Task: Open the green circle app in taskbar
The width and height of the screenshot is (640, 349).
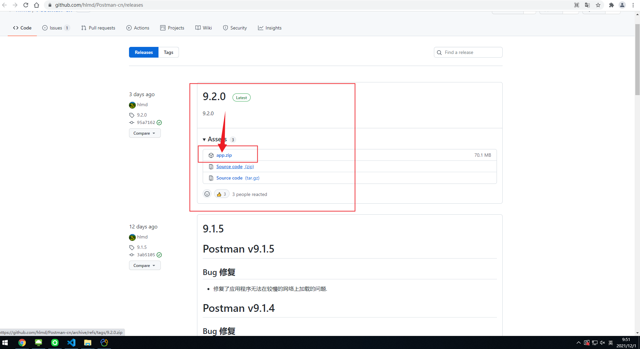Action: pos(55,343)
